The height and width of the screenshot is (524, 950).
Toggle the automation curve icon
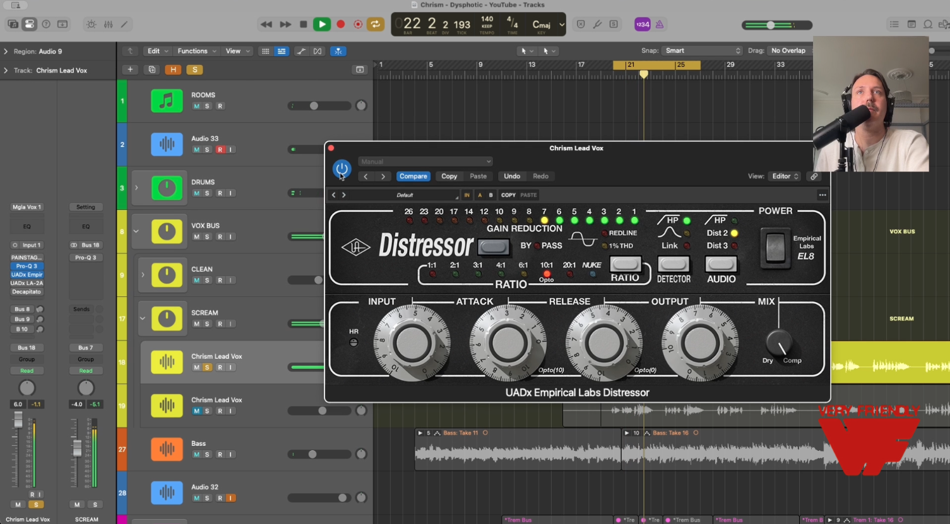click(301, 51)
